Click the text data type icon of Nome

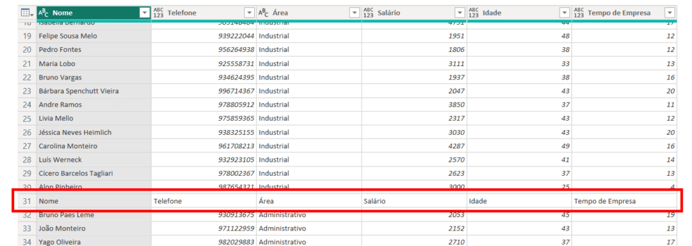43,13
